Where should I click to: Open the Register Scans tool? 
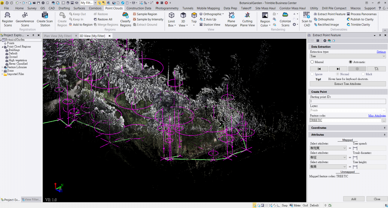tap(8, 19)
